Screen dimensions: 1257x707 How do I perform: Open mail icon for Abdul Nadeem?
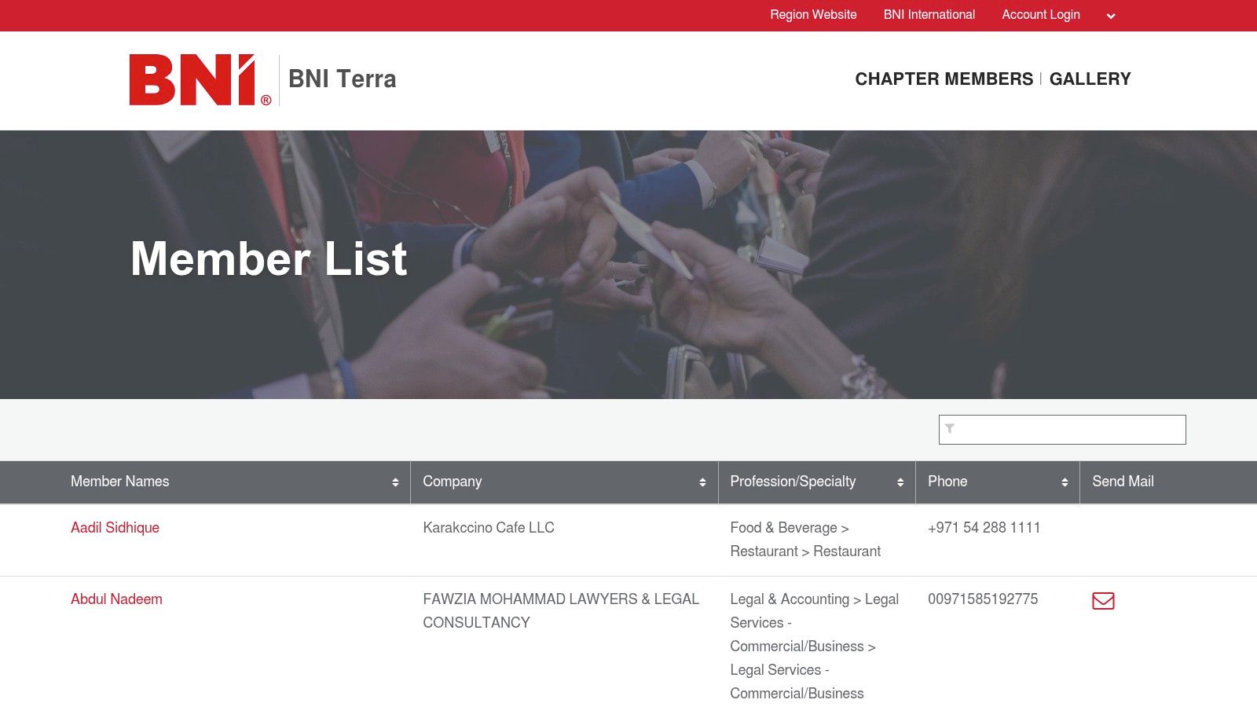pos(1104,601)
